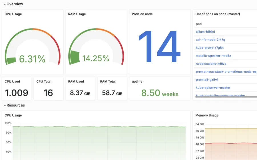Viewport: 257px width, 160px height.
Task: Click the horizontal scrollbar in pods list
Action: tap(226, 97)
